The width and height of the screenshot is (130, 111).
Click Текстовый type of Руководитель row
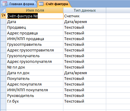[x=84, y=95]
